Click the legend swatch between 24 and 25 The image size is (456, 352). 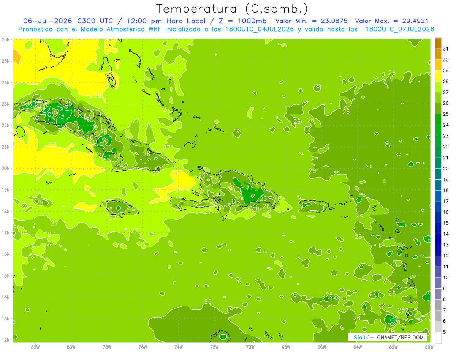438,119
